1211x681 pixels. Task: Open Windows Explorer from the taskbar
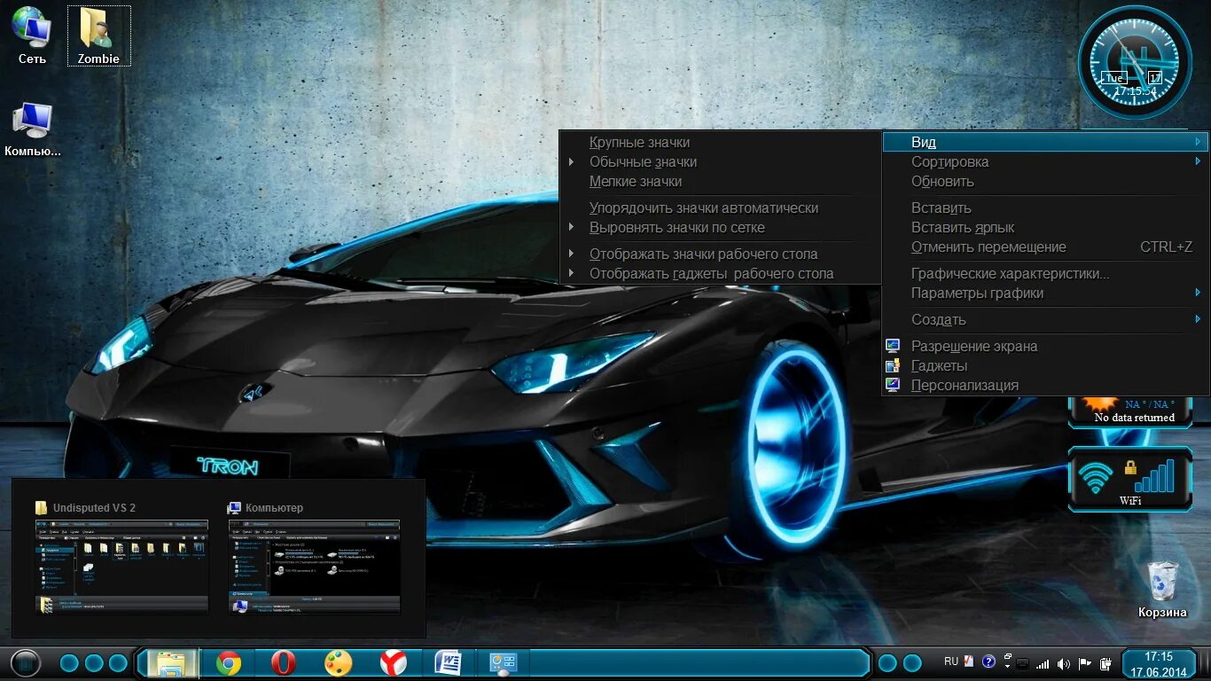click(x=172, y=663)
